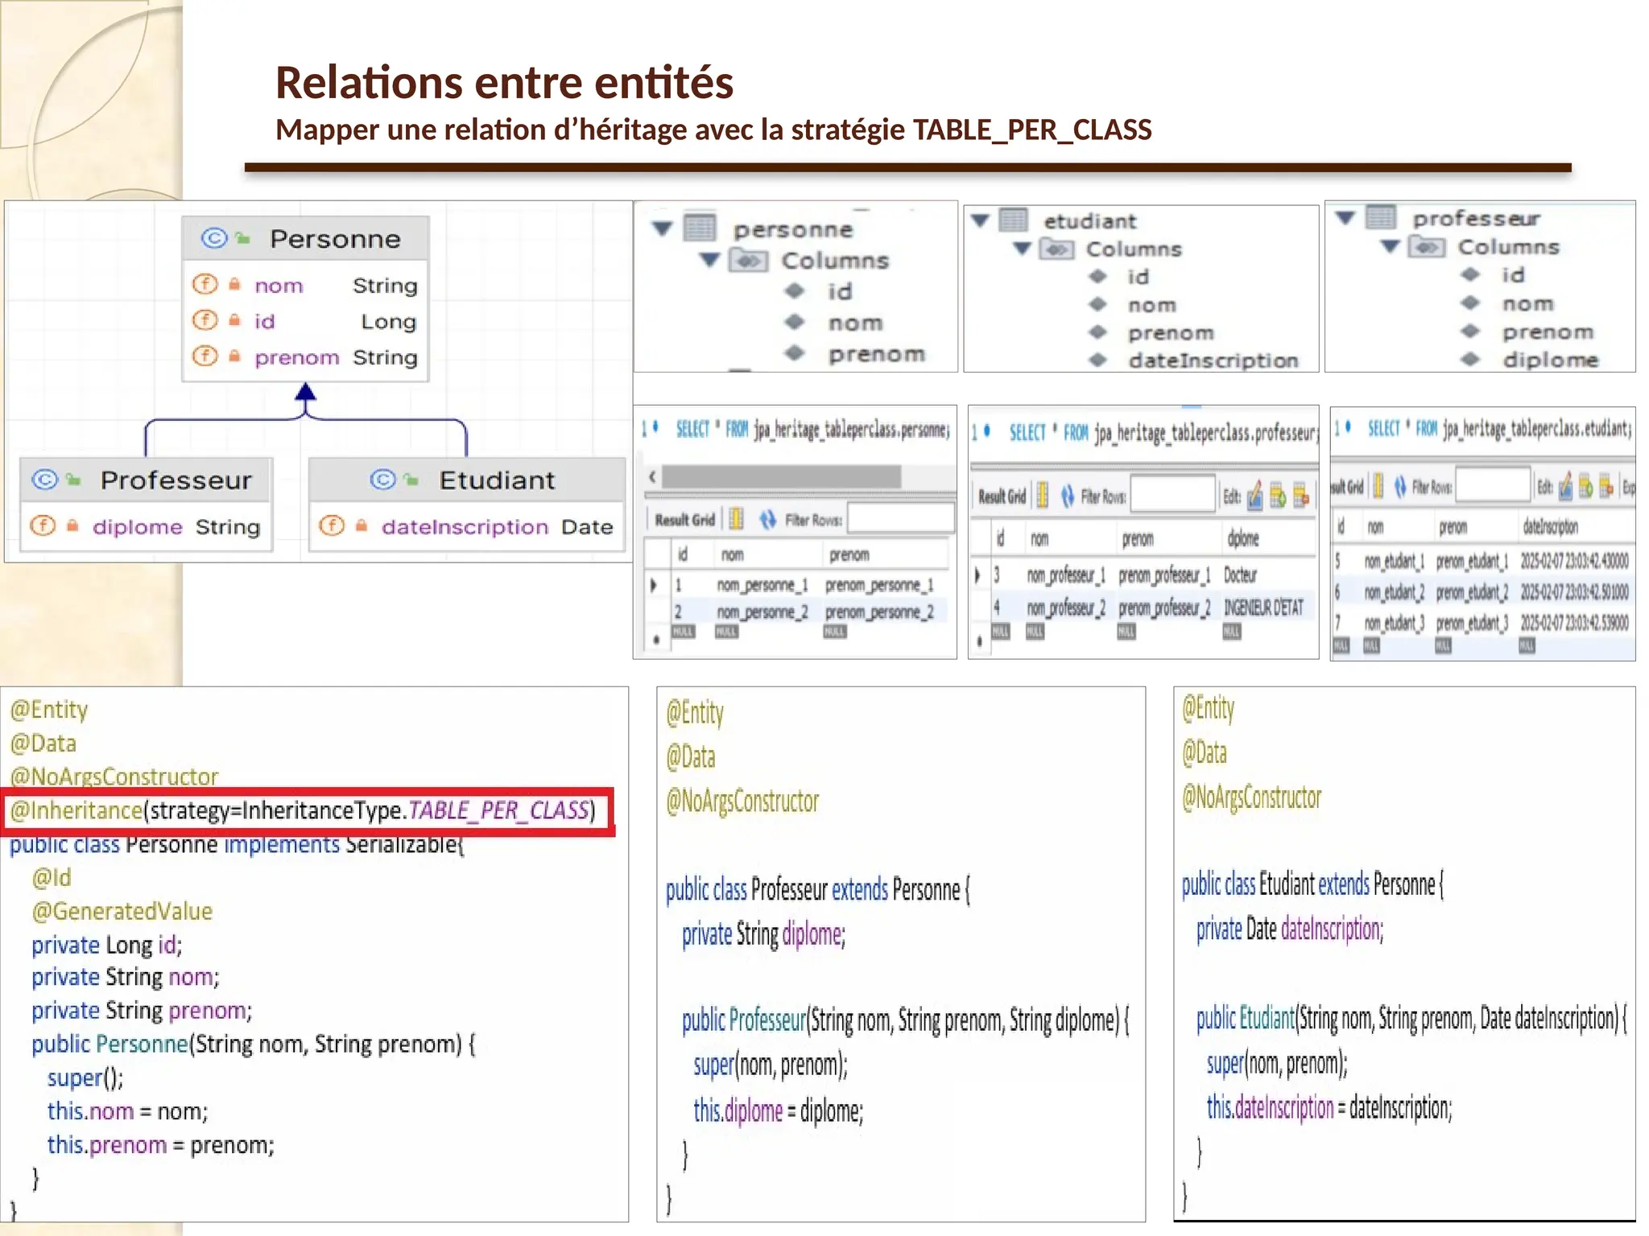The height and width of the screenshot is (1236, 1649).
Task: Click the etudiant table icon in schema tree
Action: pos(1013,220)
